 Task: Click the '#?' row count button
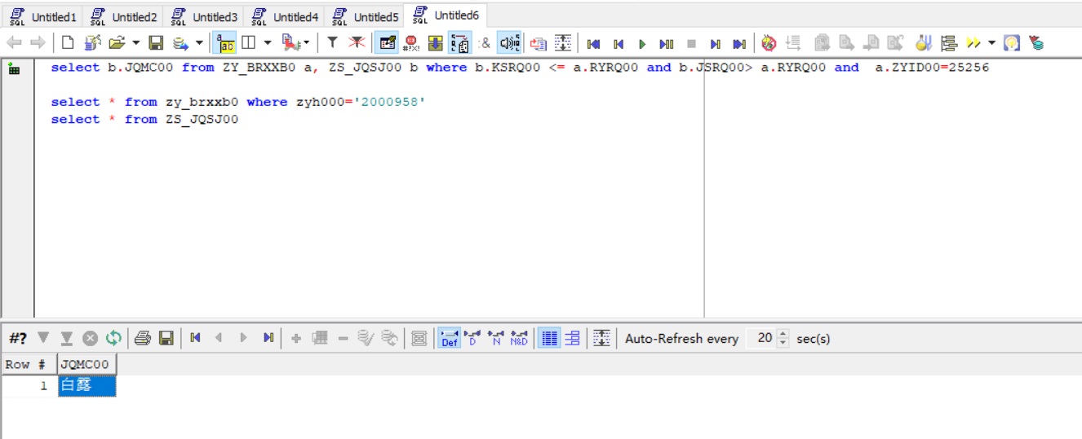[x=18, y=338]
